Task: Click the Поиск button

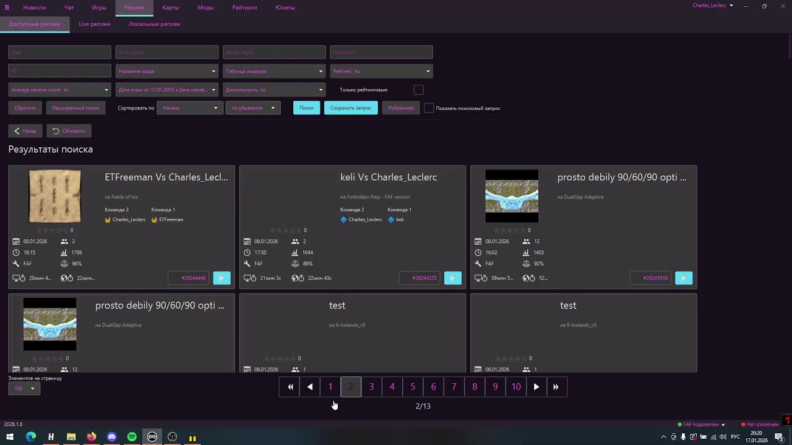Action: pos(306,108)
